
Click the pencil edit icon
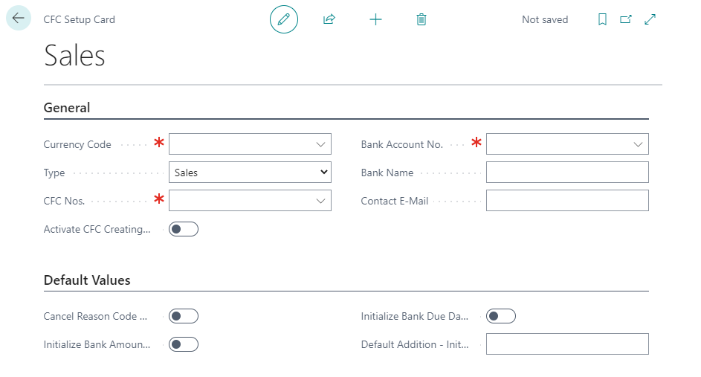pos(283,19)
